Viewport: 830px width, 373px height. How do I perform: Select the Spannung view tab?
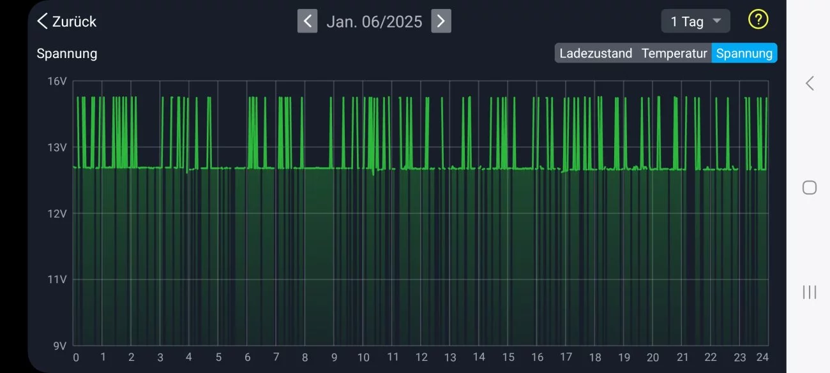coord(744,54)
